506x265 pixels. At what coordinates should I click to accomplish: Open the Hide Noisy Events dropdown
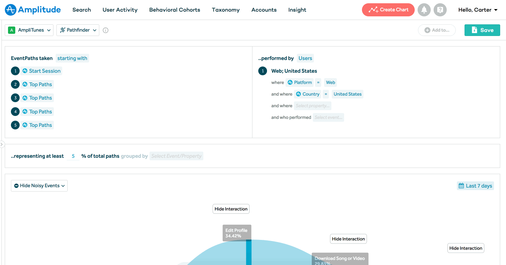39,186
